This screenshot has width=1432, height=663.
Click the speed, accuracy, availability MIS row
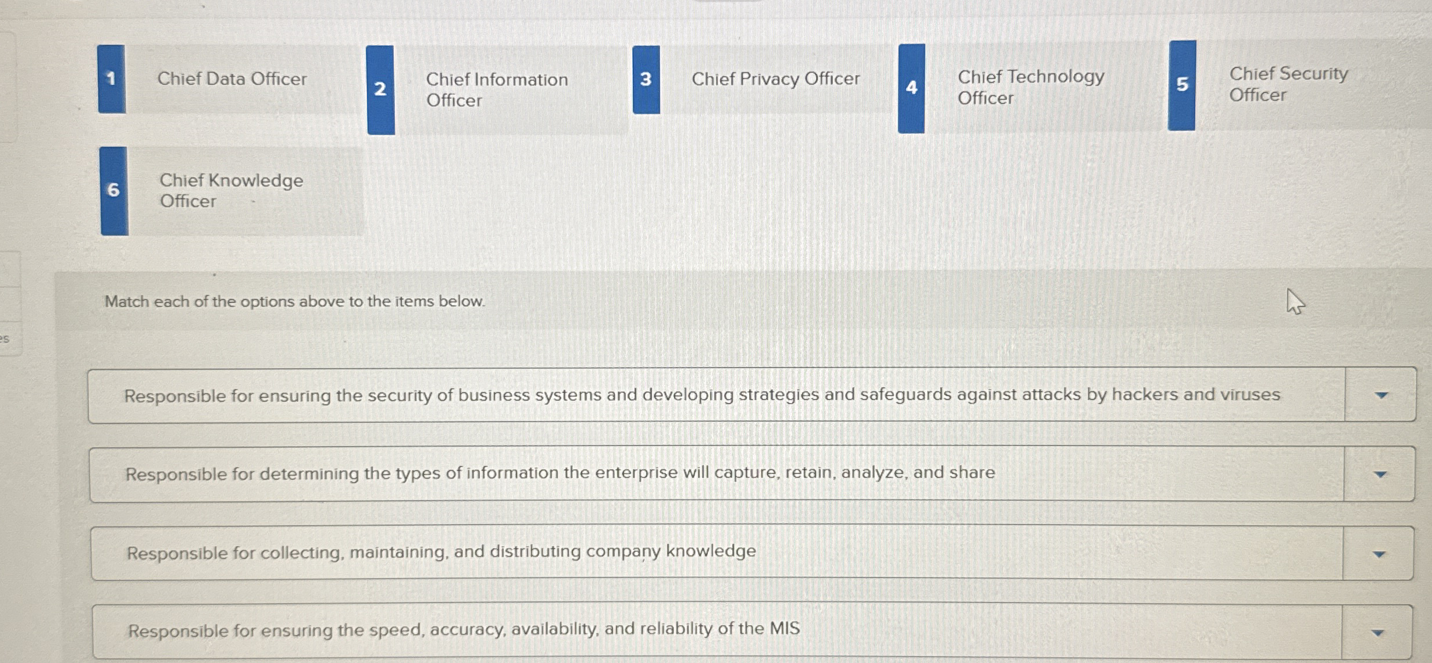click(464, 630)
